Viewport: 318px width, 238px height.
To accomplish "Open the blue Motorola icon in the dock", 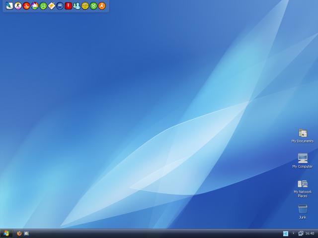I will (x=60, y=6).
